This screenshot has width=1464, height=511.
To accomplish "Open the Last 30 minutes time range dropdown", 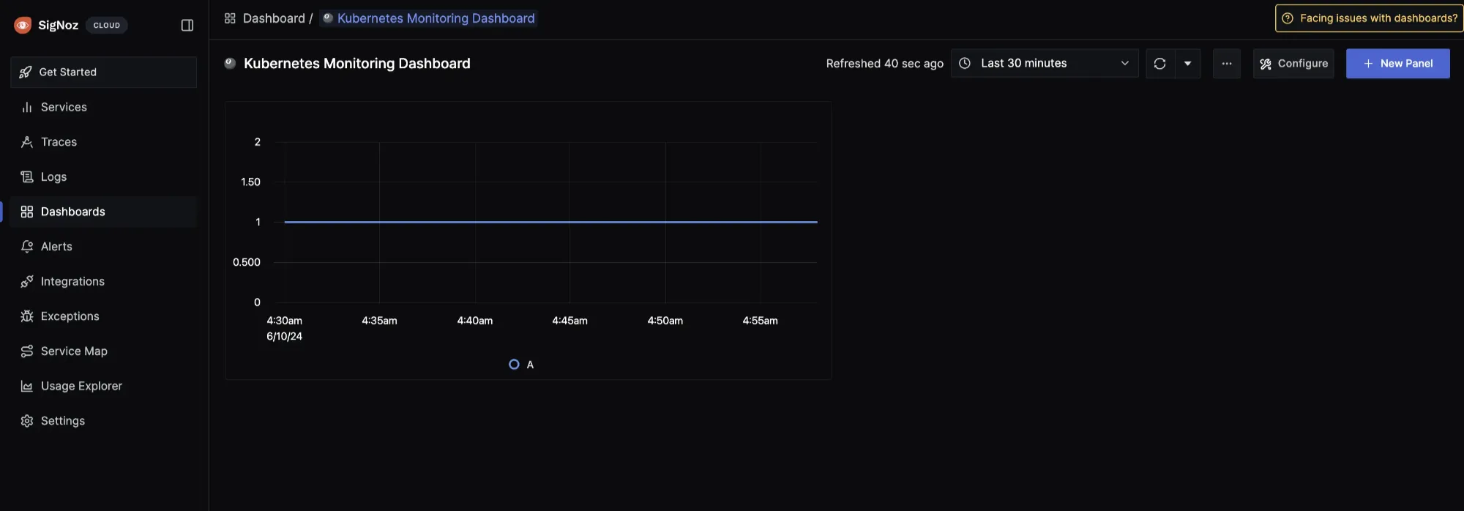I will click(x=1045, y=63).
